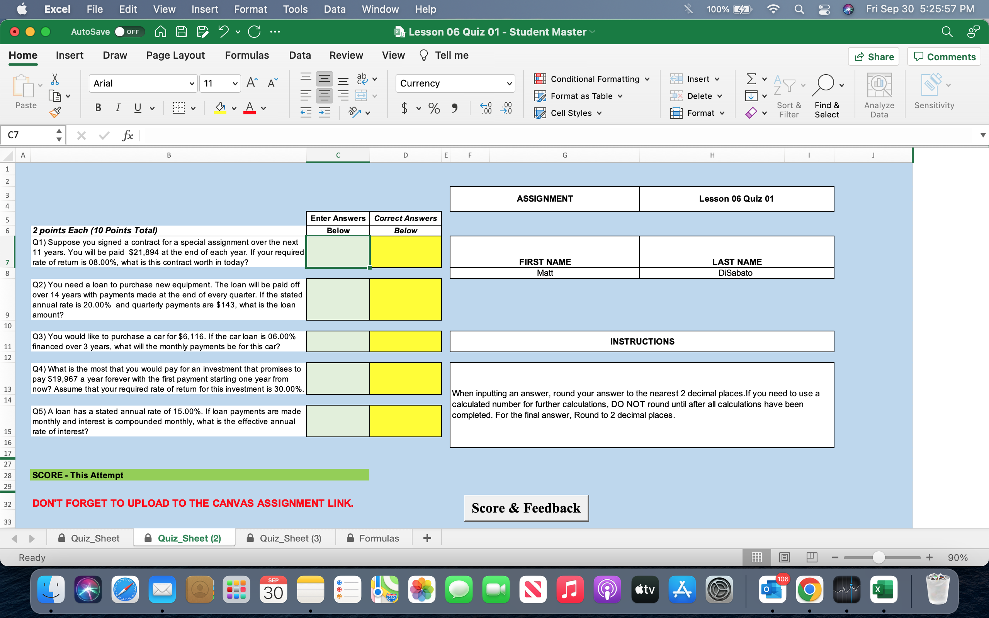Open the Comments panel
The height and width of the screenshot is (618, 989).
tap(943, 56)
